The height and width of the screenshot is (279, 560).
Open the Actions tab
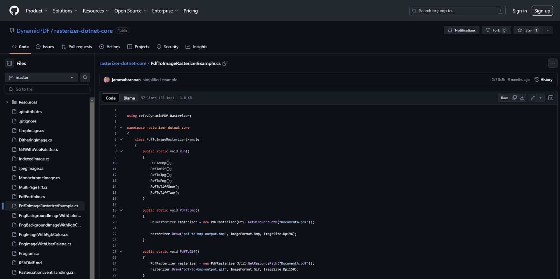pyautogui.click(x=110, y=46)
